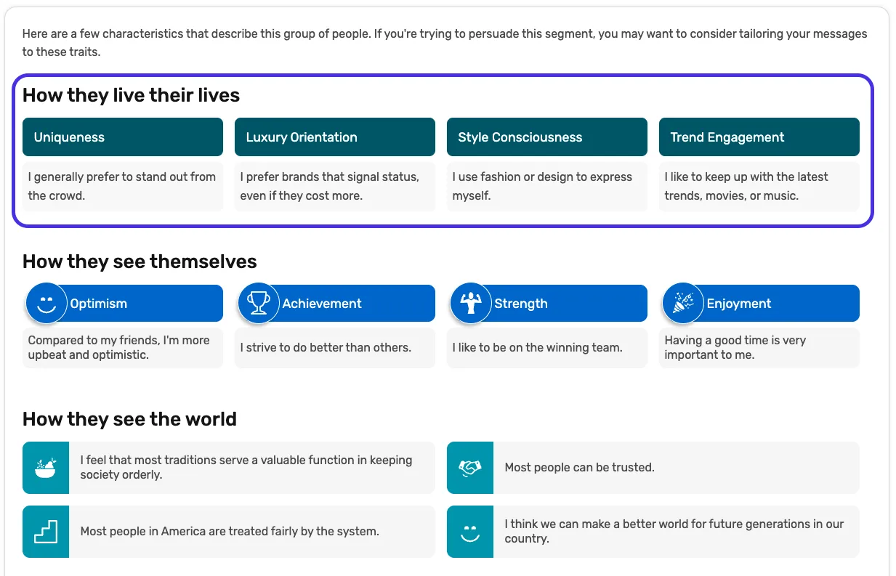This screenshot has width=896, height=576.
Task: Click the 'stand out from the crowd' description
Action: coord(122,186)
